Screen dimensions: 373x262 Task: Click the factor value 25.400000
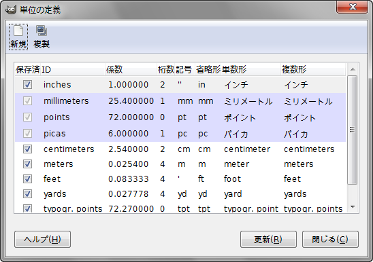pyautogui.click(x=131, y=101)
